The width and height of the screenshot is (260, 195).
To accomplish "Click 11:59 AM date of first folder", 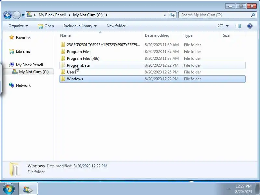I will pos(162,45).
